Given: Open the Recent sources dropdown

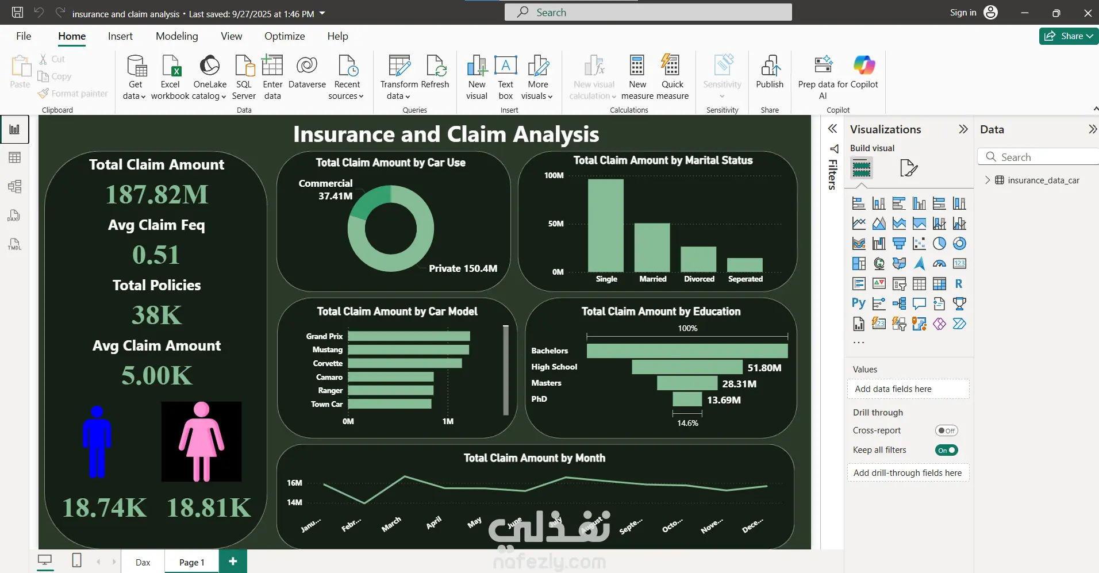Looking at the screenshot, I should [347, 78].
